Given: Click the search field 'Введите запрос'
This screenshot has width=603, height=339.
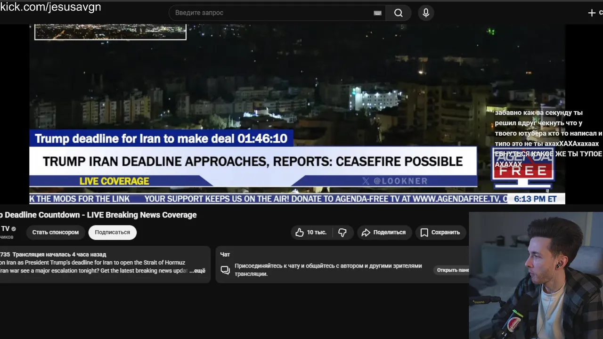Looking at the screenshot, I should 277,13.
